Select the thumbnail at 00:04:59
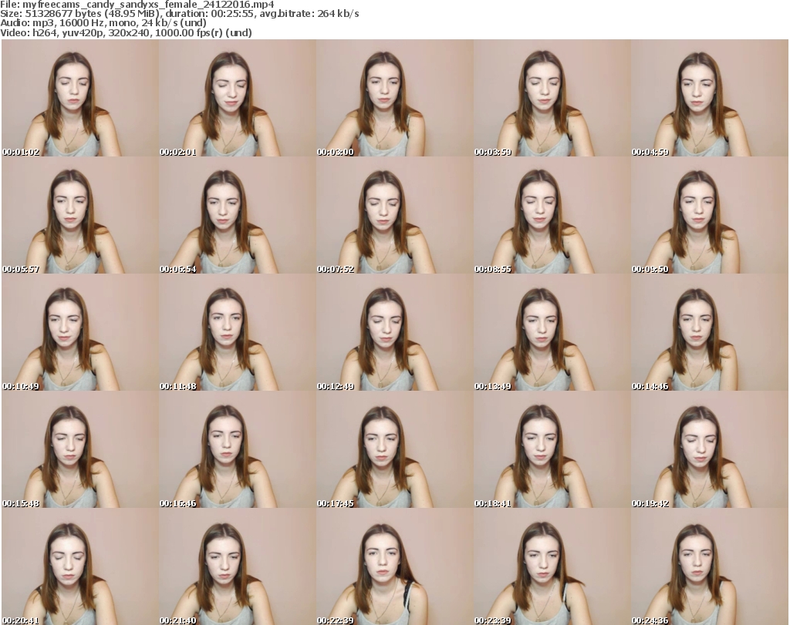Viewport: 790px width, 625px height. [710, 98]
